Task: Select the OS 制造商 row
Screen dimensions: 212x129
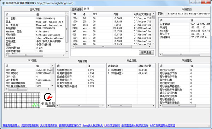Action: [35, 25]
